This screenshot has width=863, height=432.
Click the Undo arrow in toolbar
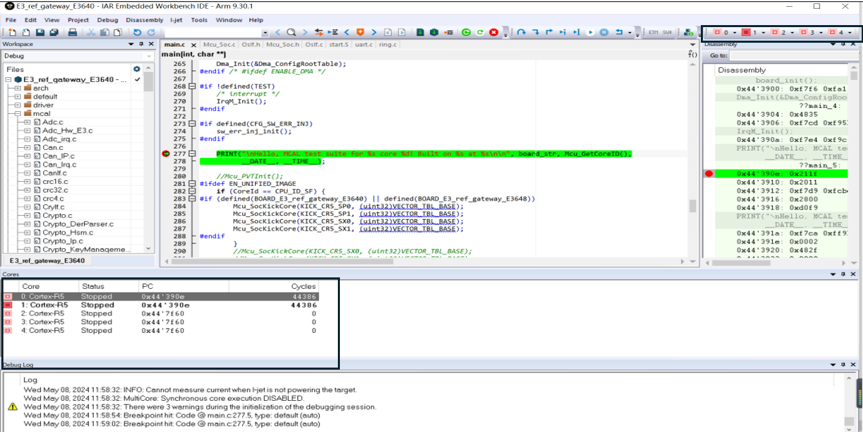click(x=137, y=33)
